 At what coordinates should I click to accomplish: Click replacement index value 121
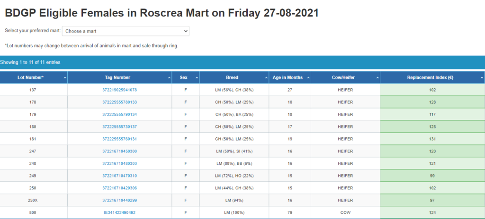point(432,163)
